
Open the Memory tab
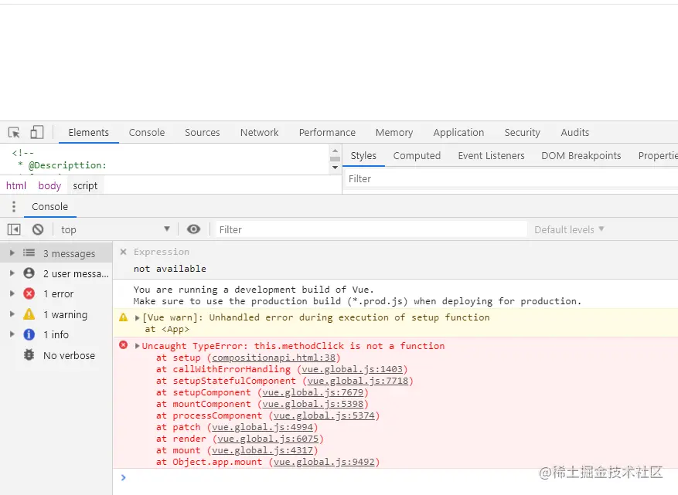(x=394, y=132)
